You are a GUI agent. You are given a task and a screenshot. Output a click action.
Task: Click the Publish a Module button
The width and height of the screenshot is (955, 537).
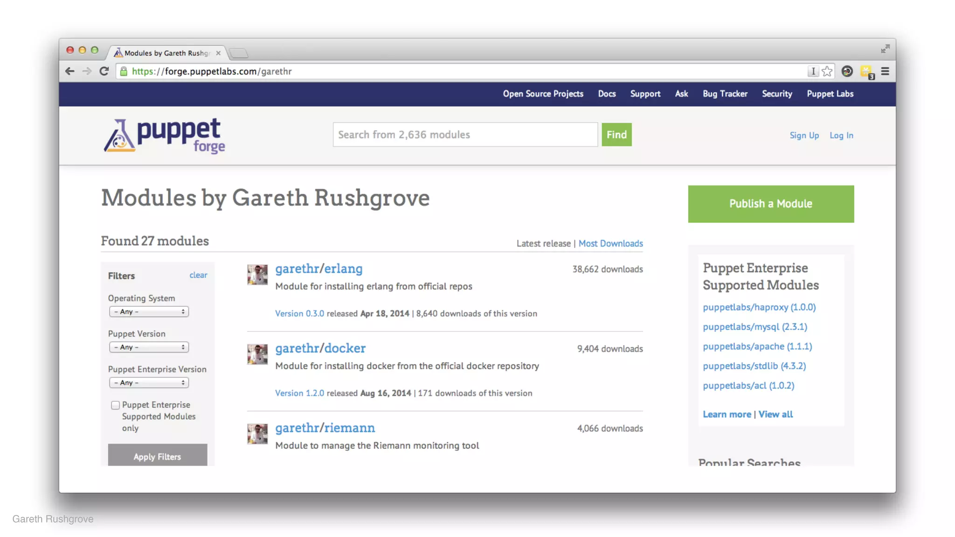tap(771, 204)
